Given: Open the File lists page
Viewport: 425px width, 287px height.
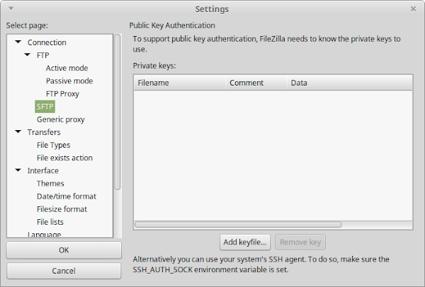Looking at the screenshot, I should 50,222.
